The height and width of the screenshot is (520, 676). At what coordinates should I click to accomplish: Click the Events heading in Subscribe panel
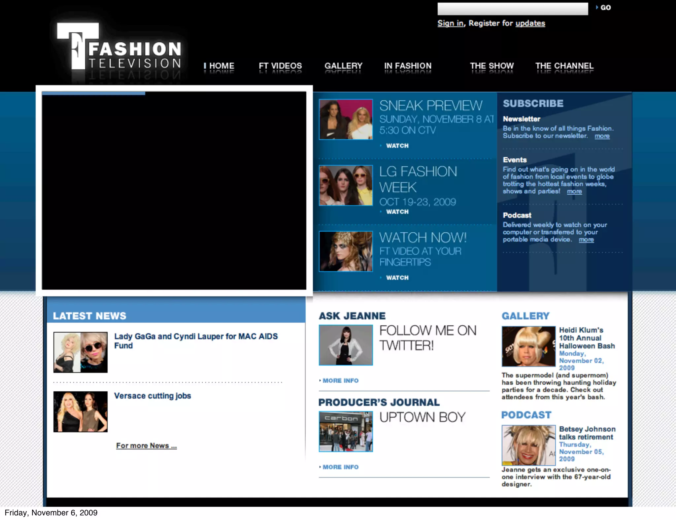click(x=515, y=160)
